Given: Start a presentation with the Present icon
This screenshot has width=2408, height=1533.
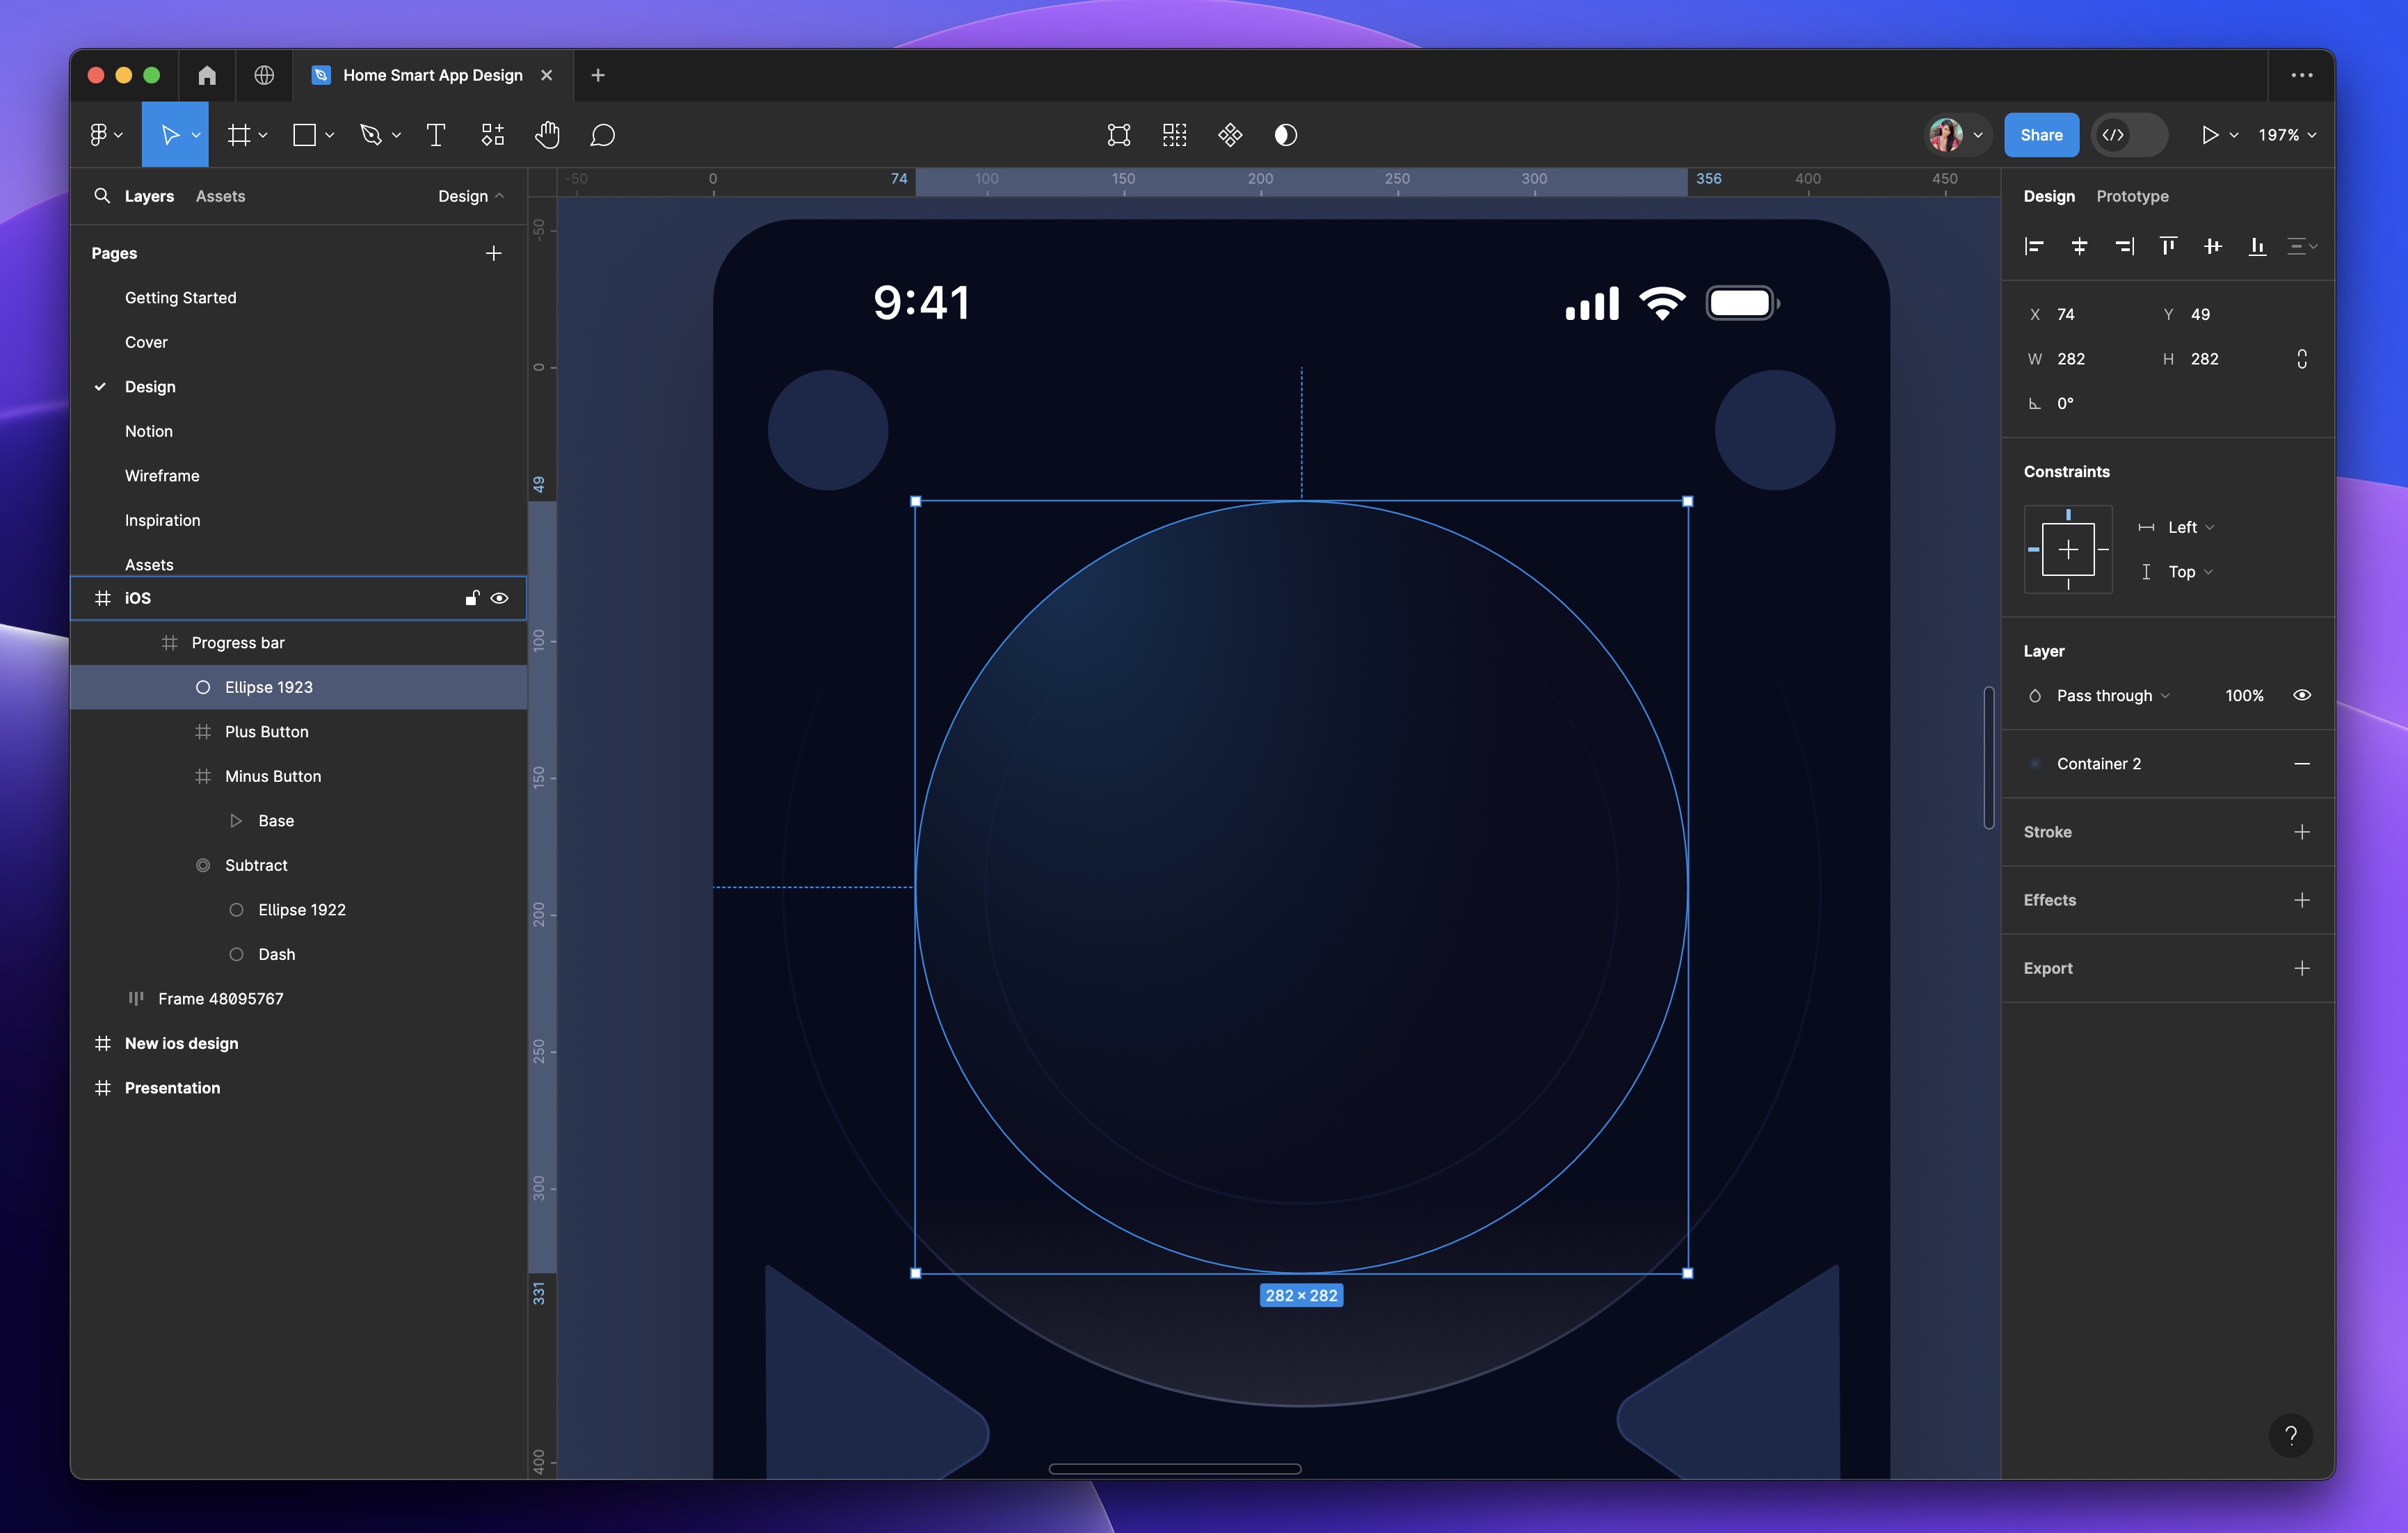Looking at the screenshot, I should pyautogui.click(x=2212, y=134).
